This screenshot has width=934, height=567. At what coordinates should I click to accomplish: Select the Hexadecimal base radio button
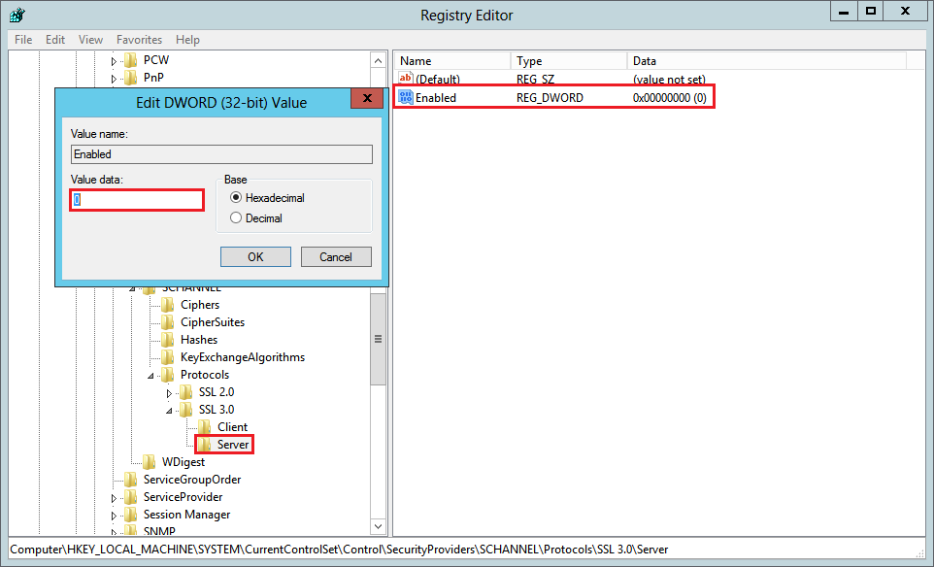(236, 198)
